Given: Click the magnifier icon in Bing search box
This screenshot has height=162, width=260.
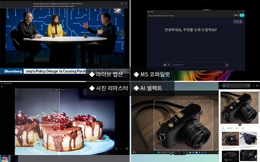Looking at the screenshot, I should [x=248, y=86].
